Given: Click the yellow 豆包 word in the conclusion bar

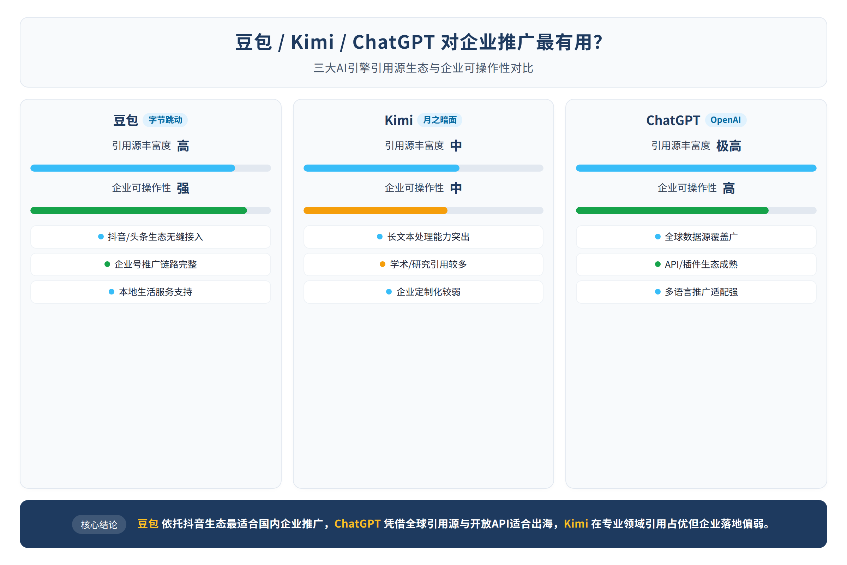Looking at the screenshot, I should [x=148, y=524].
